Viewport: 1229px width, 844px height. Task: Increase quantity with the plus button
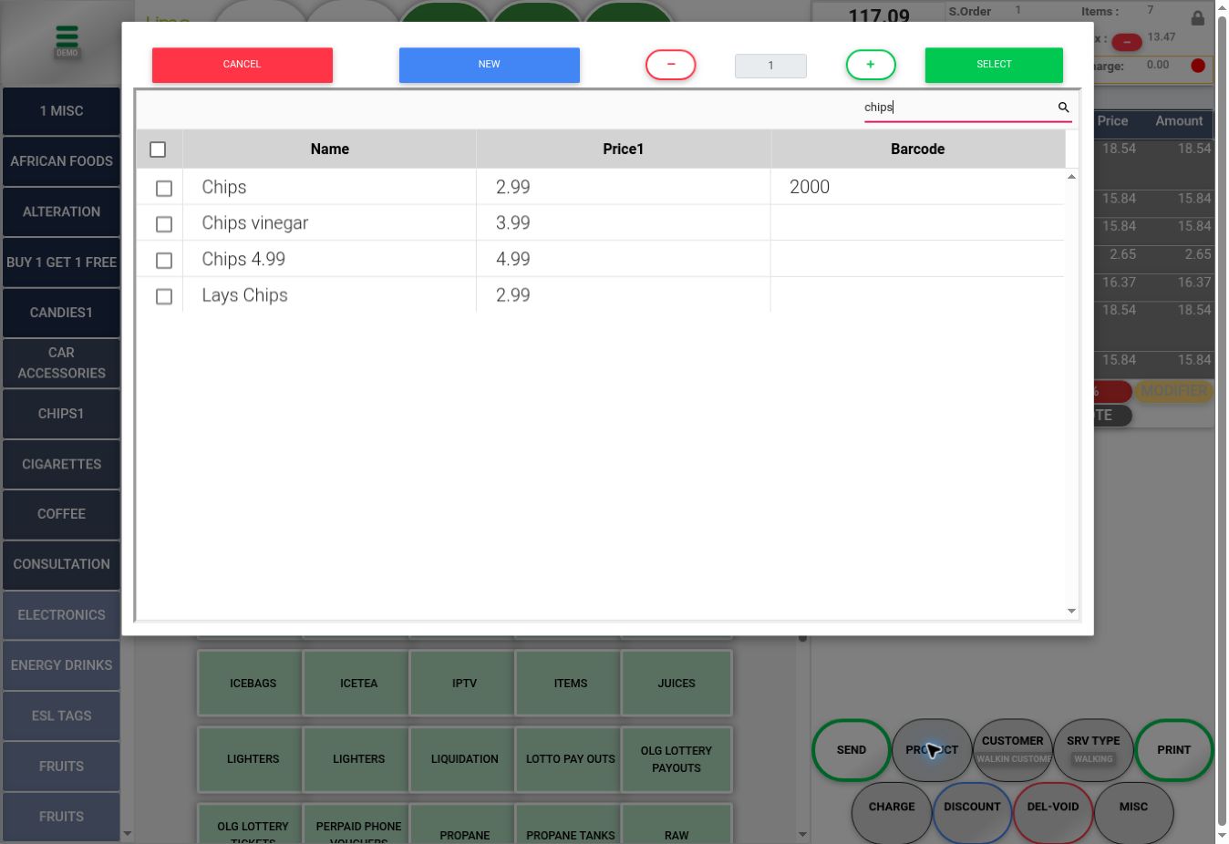click(x=871, y=65)
